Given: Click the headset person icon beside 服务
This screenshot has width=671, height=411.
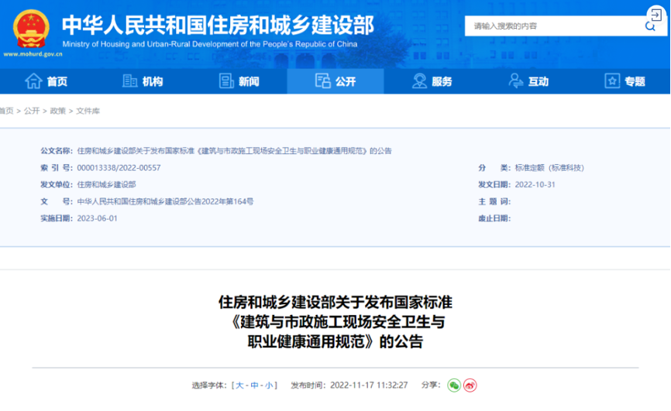Looking at the screenshot, I should 419,80.
